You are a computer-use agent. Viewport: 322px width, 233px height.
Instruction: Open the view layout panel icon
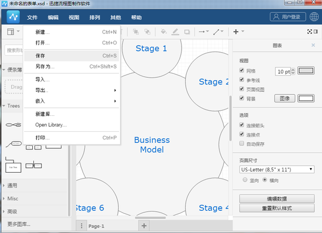11,32
